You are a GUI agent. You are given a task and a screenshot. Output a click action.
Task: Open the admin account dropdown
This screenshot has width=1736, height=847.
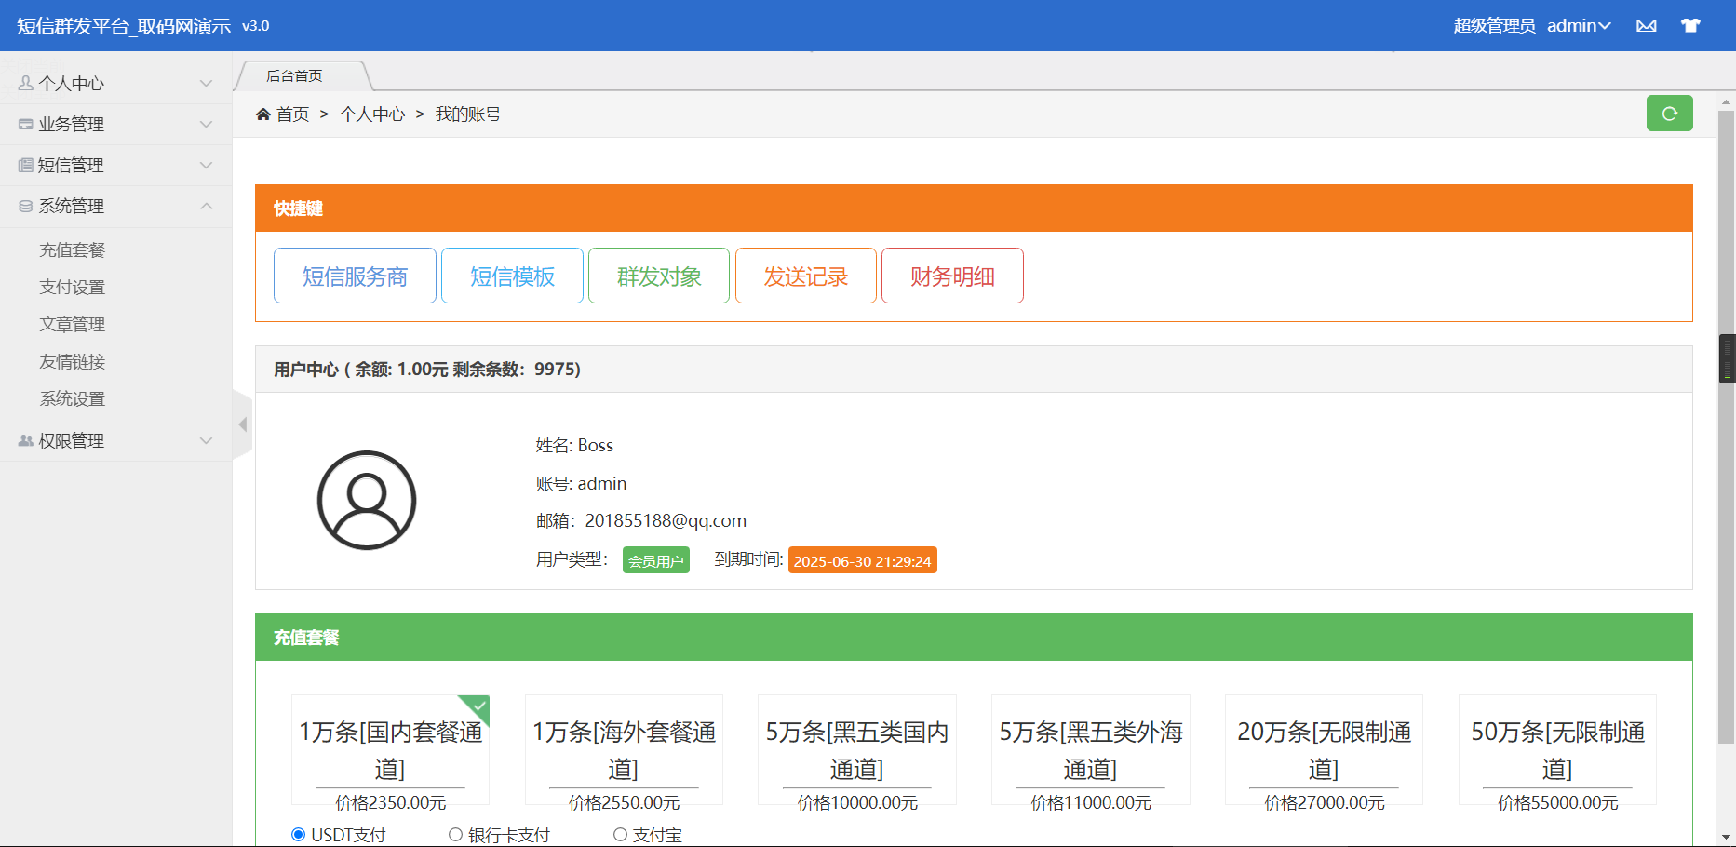1578,26
